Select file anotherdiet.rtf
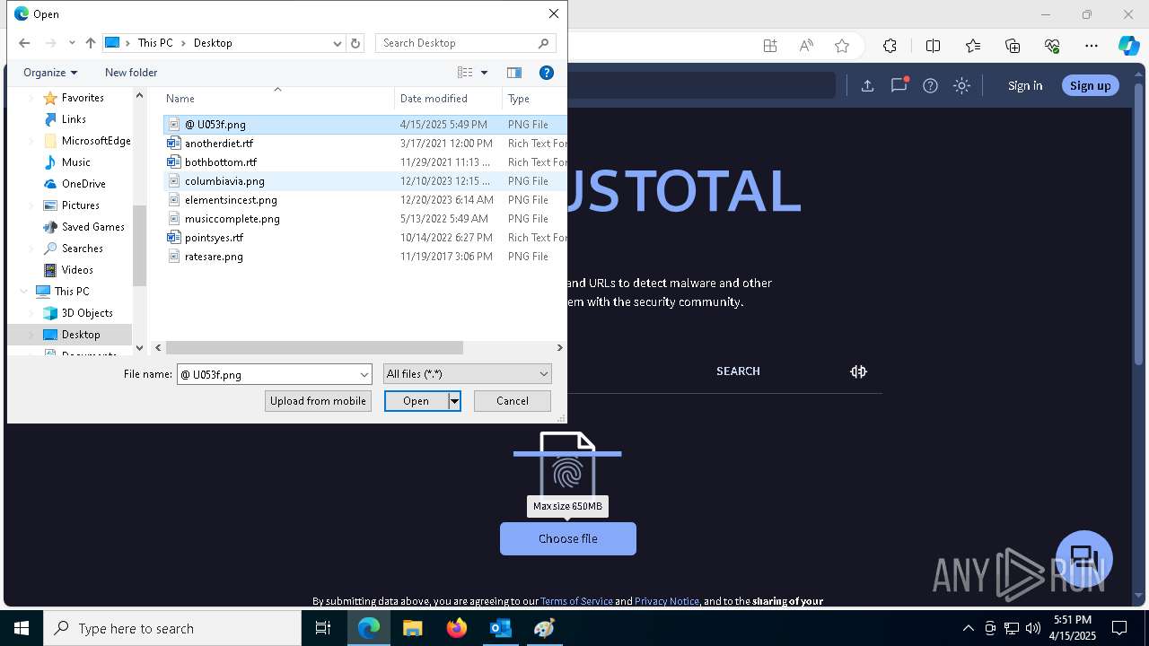The width and height of the screenshot is (1149, 646). (219, 144)
